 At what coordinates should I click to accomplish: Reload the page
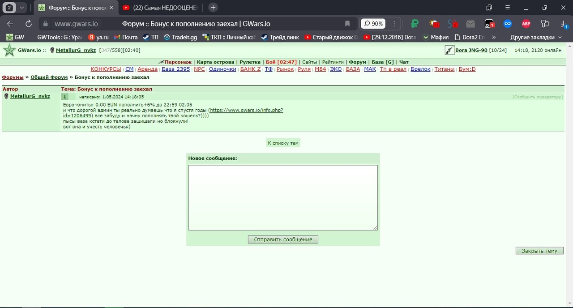click(x=29, y=24)
